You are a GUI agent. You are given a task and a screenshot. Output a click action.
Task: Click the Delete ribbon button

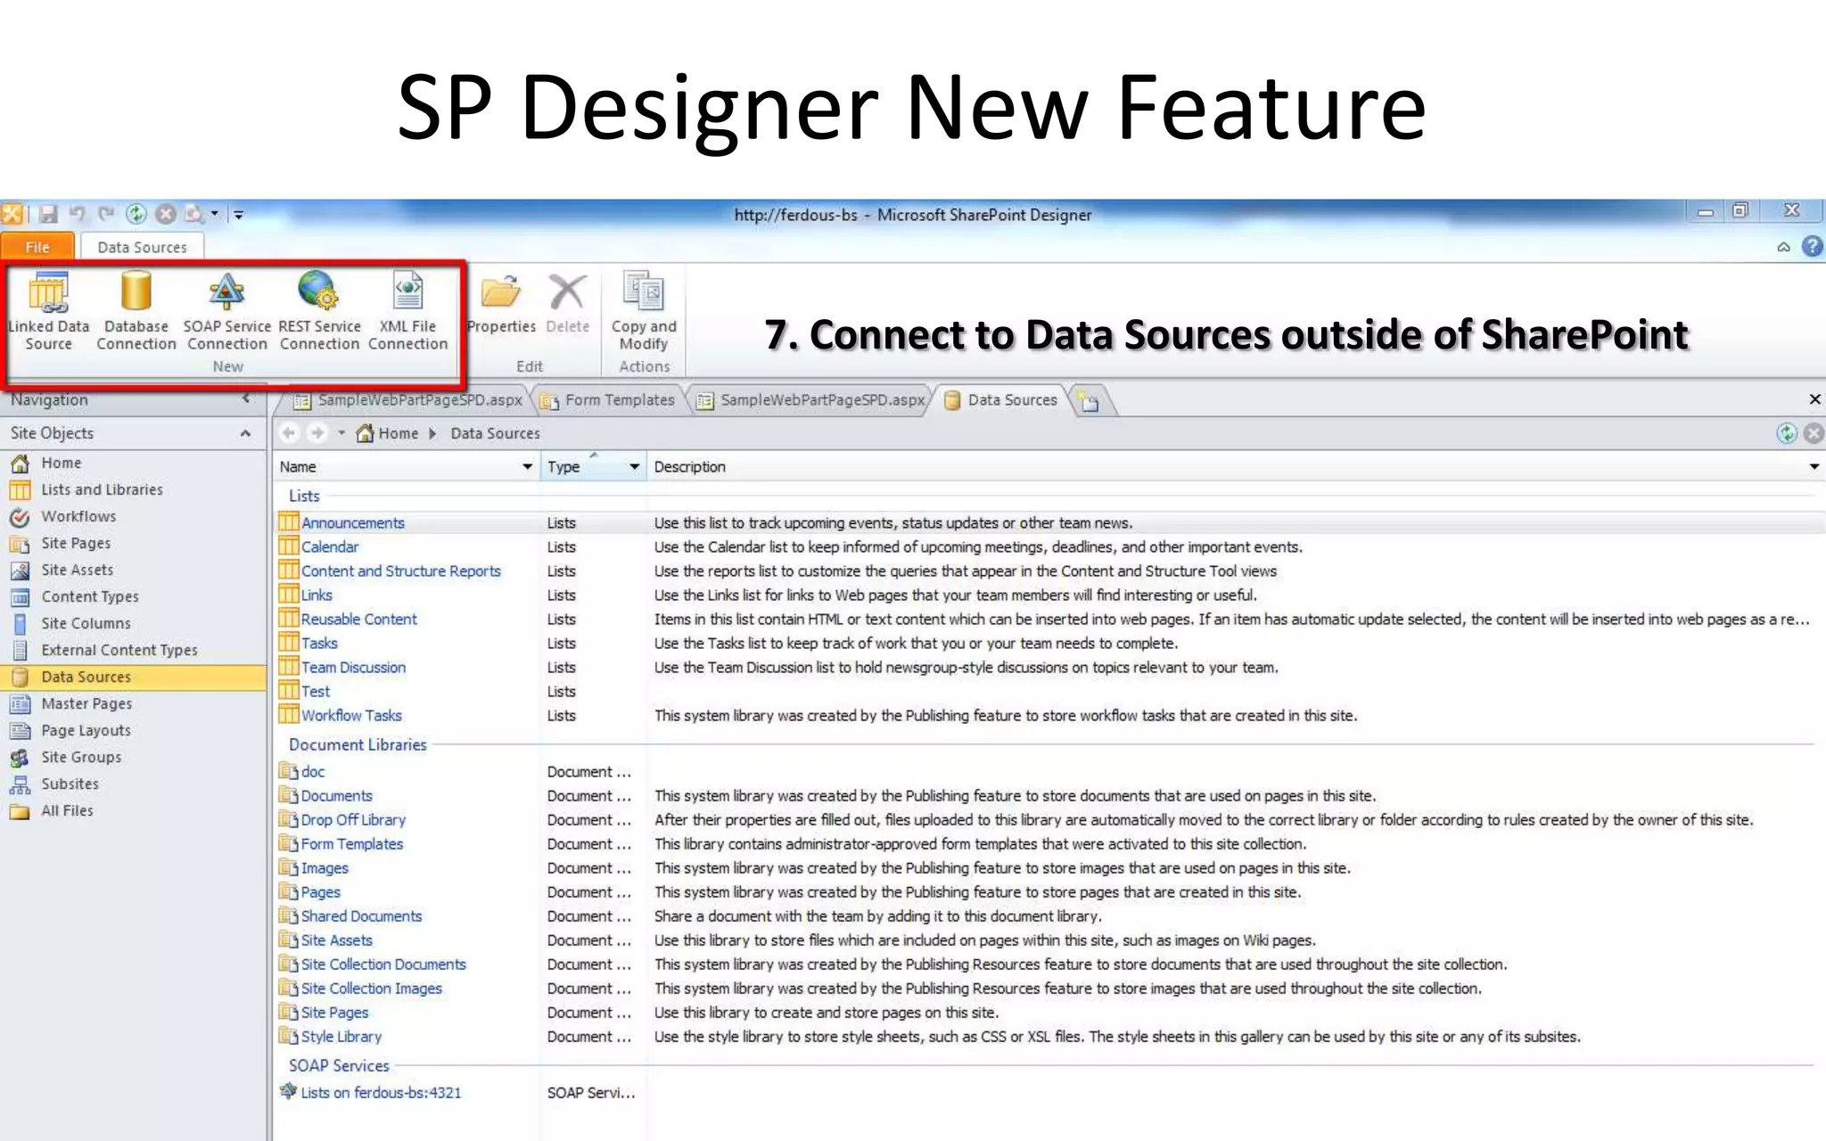tap(567, 304)
